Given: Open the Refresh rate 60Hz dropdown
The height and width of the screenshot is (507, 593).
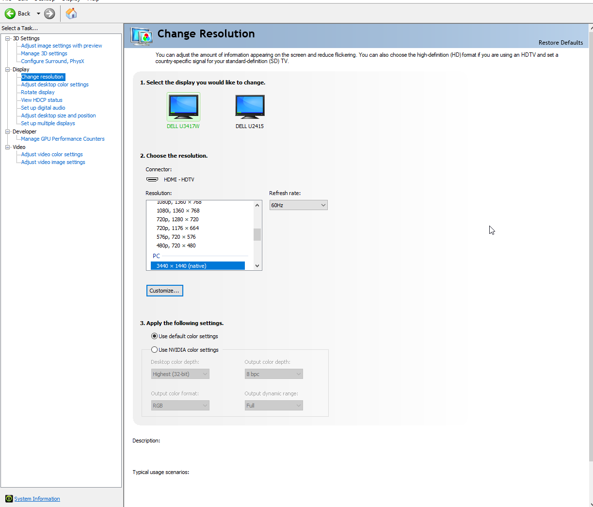Looking at the screenshot, I should point(298,205).
